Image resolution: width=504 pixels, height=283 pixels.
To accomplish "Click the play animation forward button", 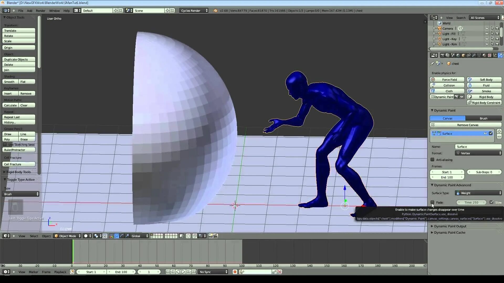I will click(x=183, y=272).
